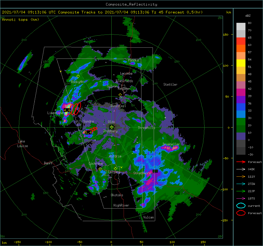
Task: Click the Stettler city label
Action: coord(170,85)
